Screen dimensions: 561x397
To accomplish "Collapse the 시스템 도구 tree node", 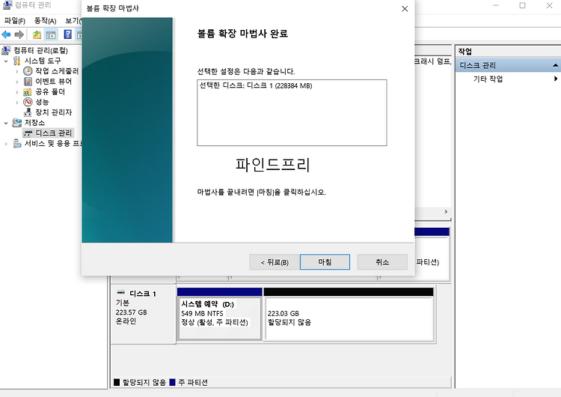I will click(x=6, y=61).
